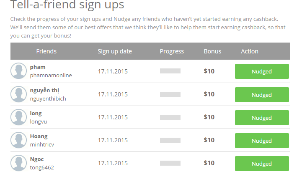
Task: Click the Sign up date column header
Action: click(115, 51)
